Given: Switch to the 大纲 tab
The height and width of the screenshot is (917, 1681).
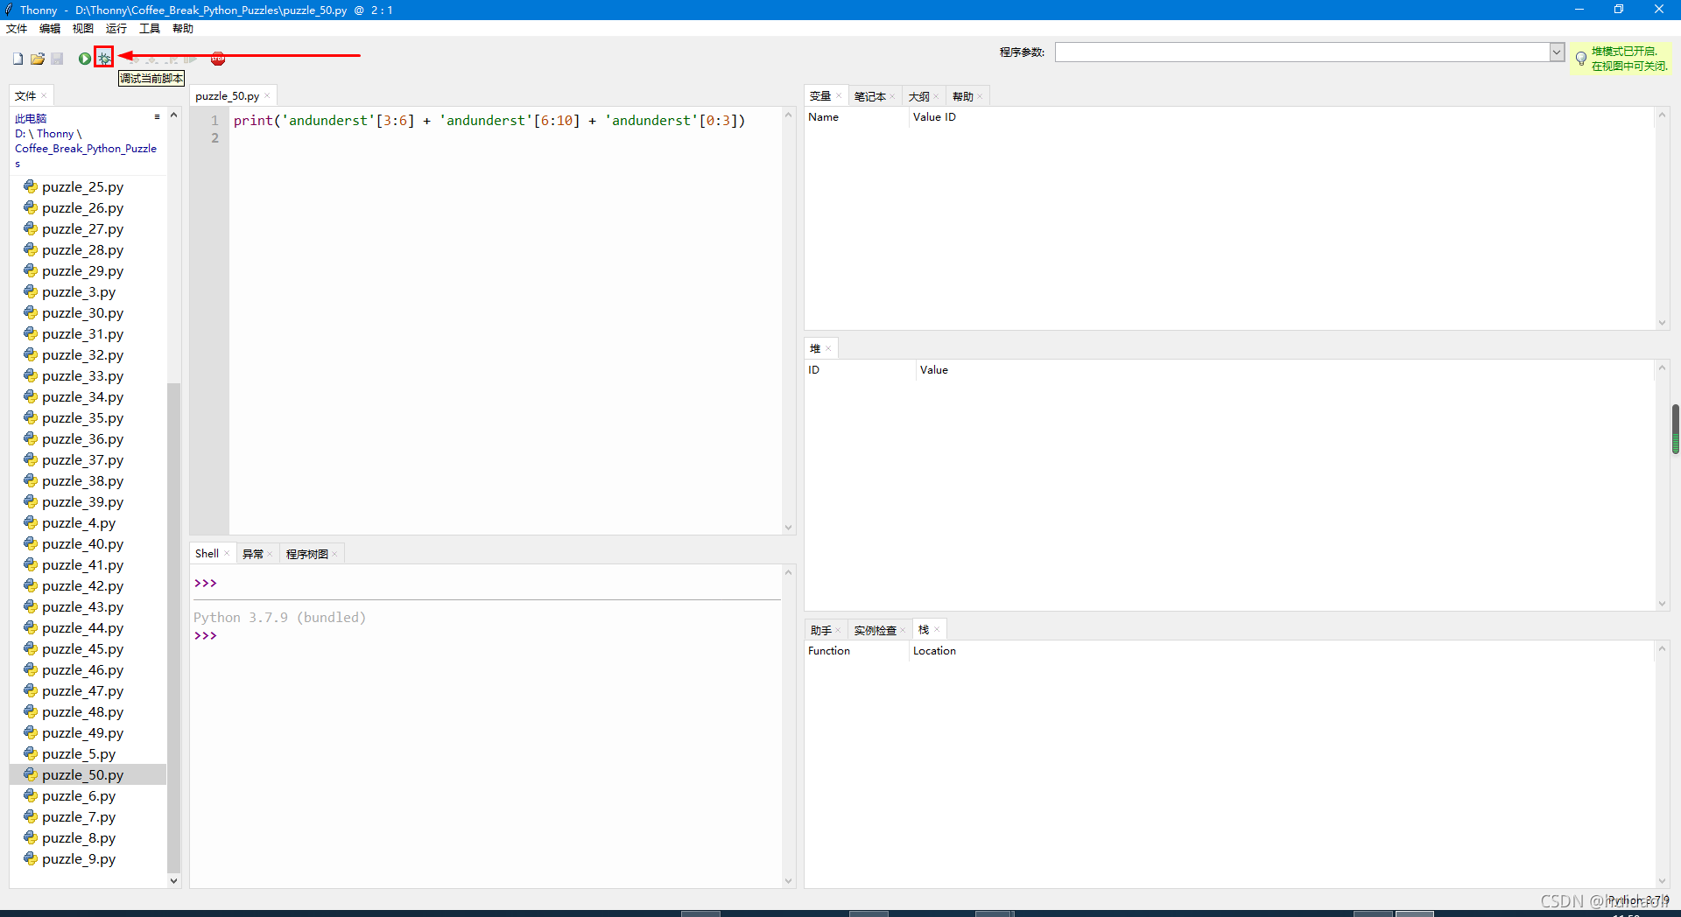Looking at the screenshot, I should click(918, 96).
